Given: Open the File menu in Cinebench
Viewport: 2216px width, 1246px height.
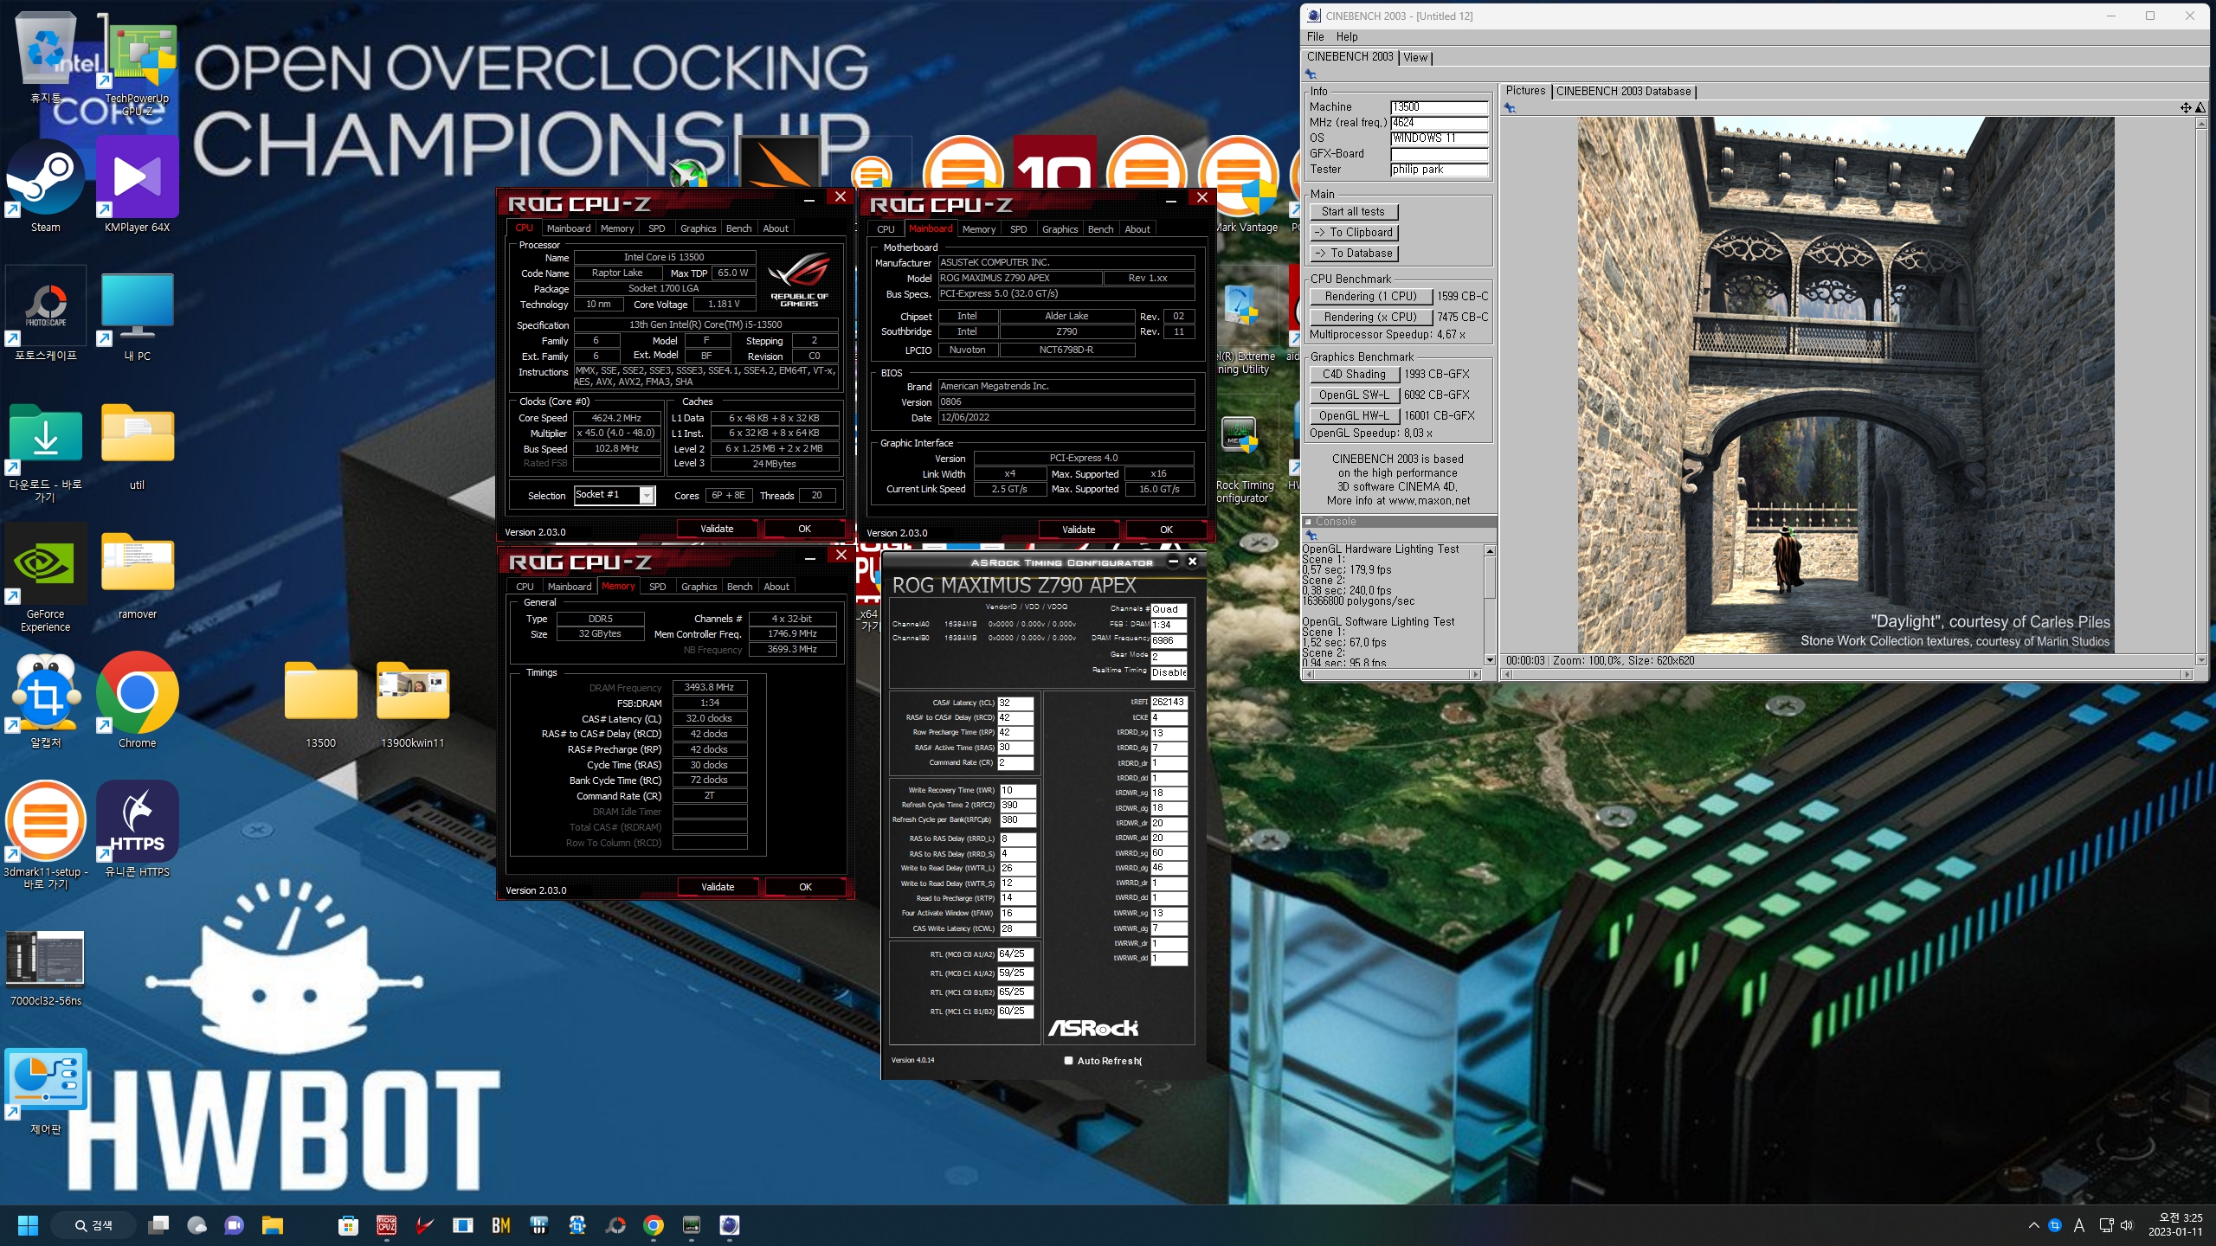Looking at the screenshot, I should click(x=1315, y=36).
